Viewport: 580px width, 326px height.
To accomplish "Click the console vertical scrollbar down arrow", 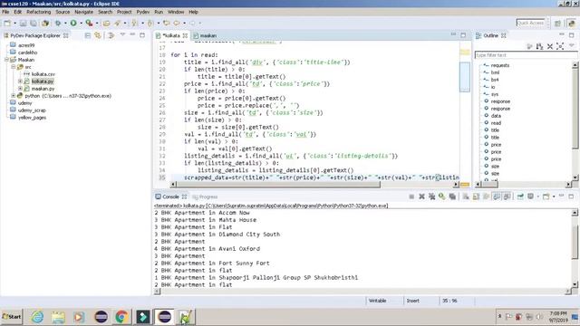I will (x=575, y=284).
